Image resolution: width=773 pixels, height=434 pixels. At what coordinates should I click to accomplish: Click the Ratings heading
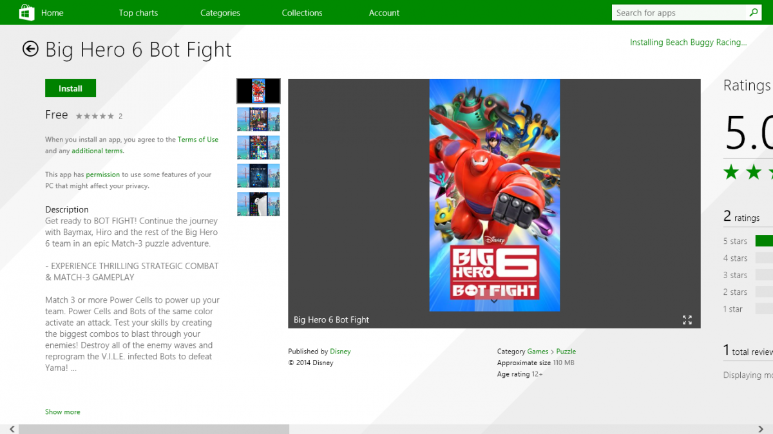click(x=747, y=86)
